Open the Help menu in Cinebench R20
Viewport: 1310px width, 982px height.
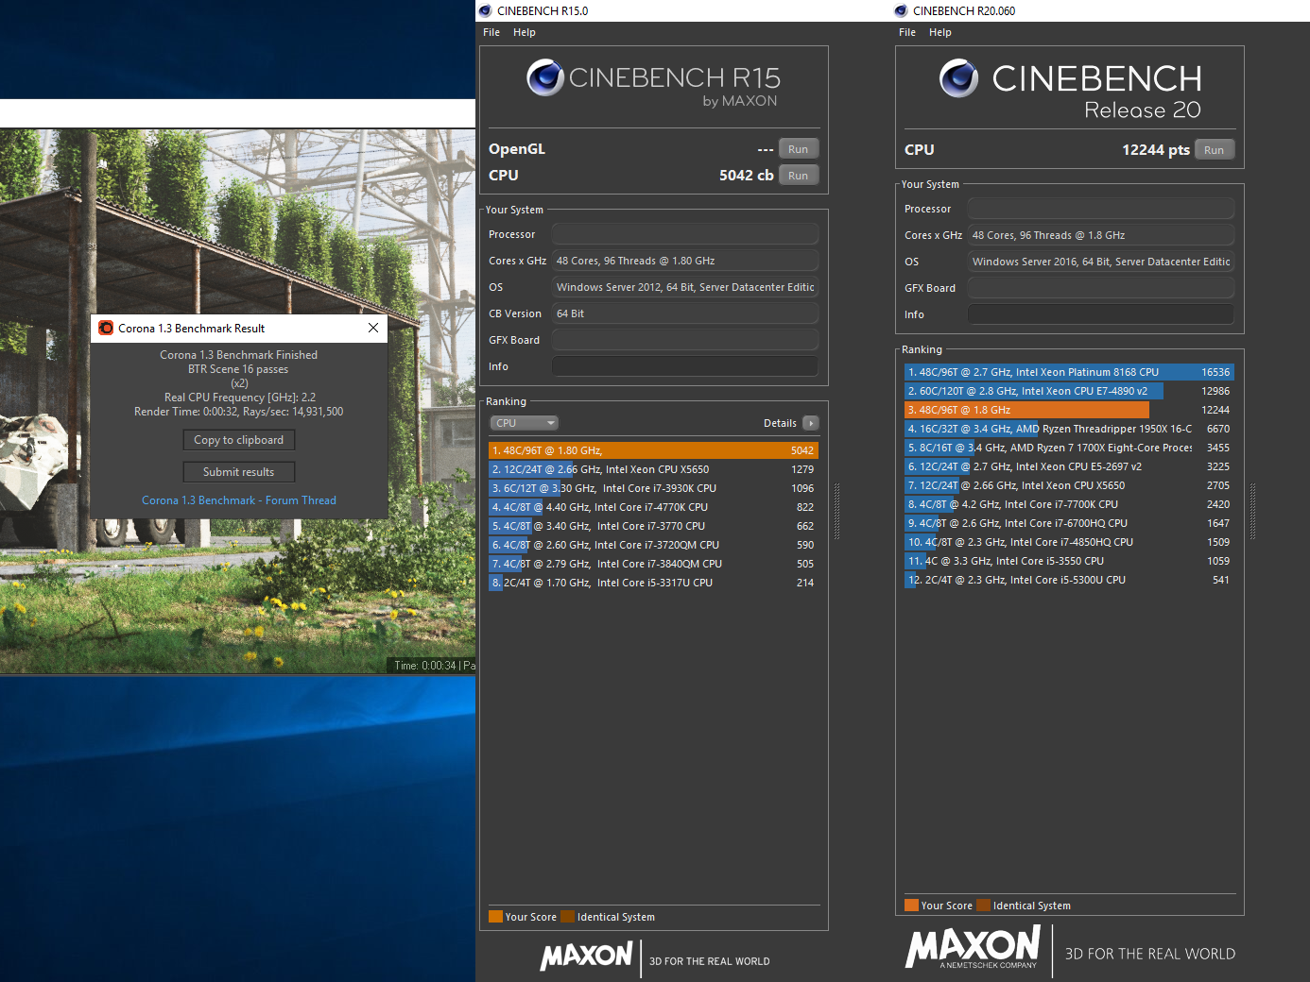coord(940,32)
